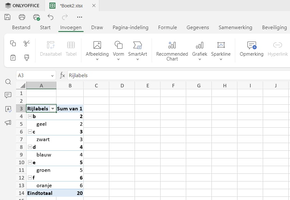Click the Undo arrow icon

tap(50, 17)
